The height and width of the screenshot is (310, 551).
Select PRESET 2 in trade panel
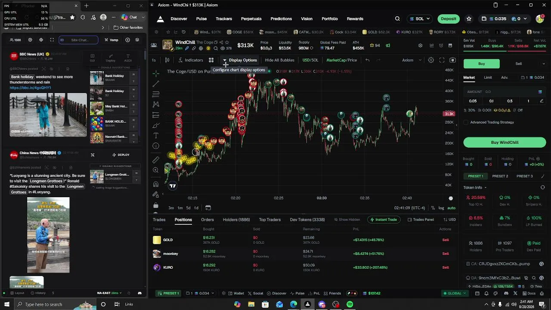coord(500,176)
